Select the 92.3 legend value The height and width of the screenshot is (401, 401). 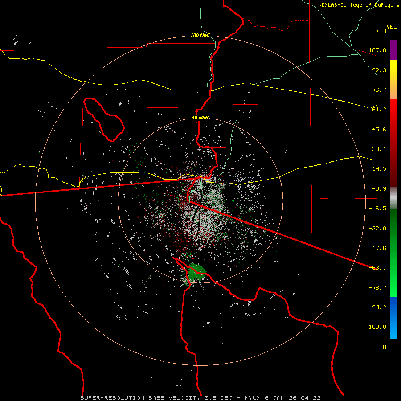pos(379,70)
